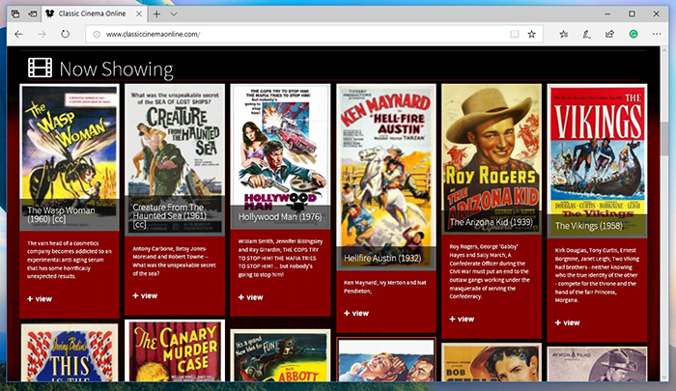Image resolution: width=676 pixels, height=391 pixels.
Task: Open the tabs you've set aside icon
Action: tap(15, 14)
